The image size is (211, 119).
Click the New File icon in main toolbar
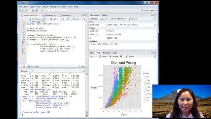pos(20,10)
